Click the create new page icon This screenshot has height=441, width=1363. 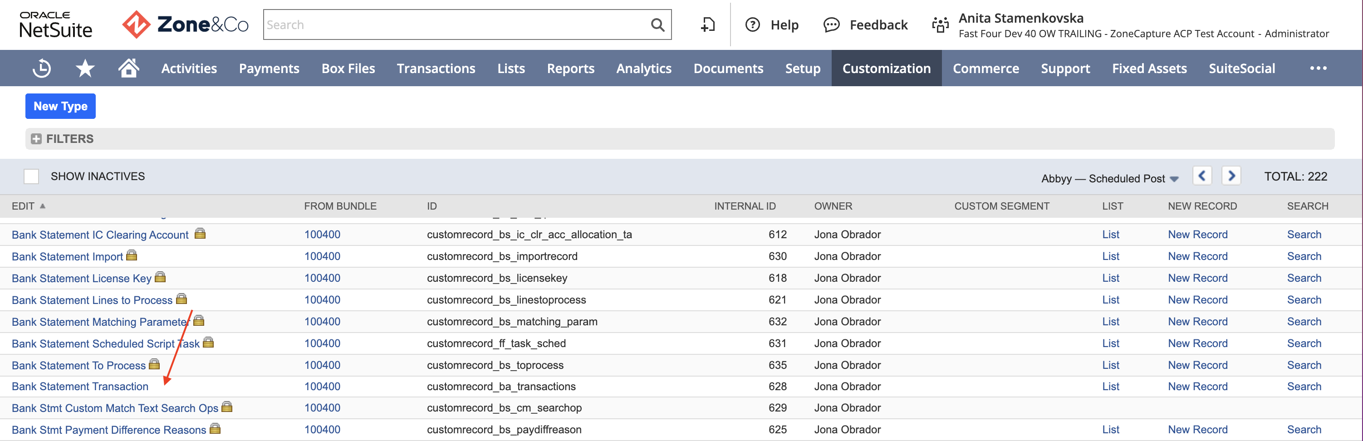tap(707, 25)
